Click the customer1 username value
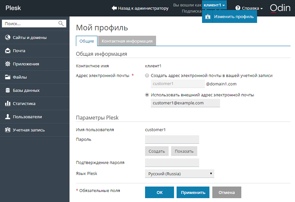The height and width of the screenshot is (202, 295). point(155,130)
